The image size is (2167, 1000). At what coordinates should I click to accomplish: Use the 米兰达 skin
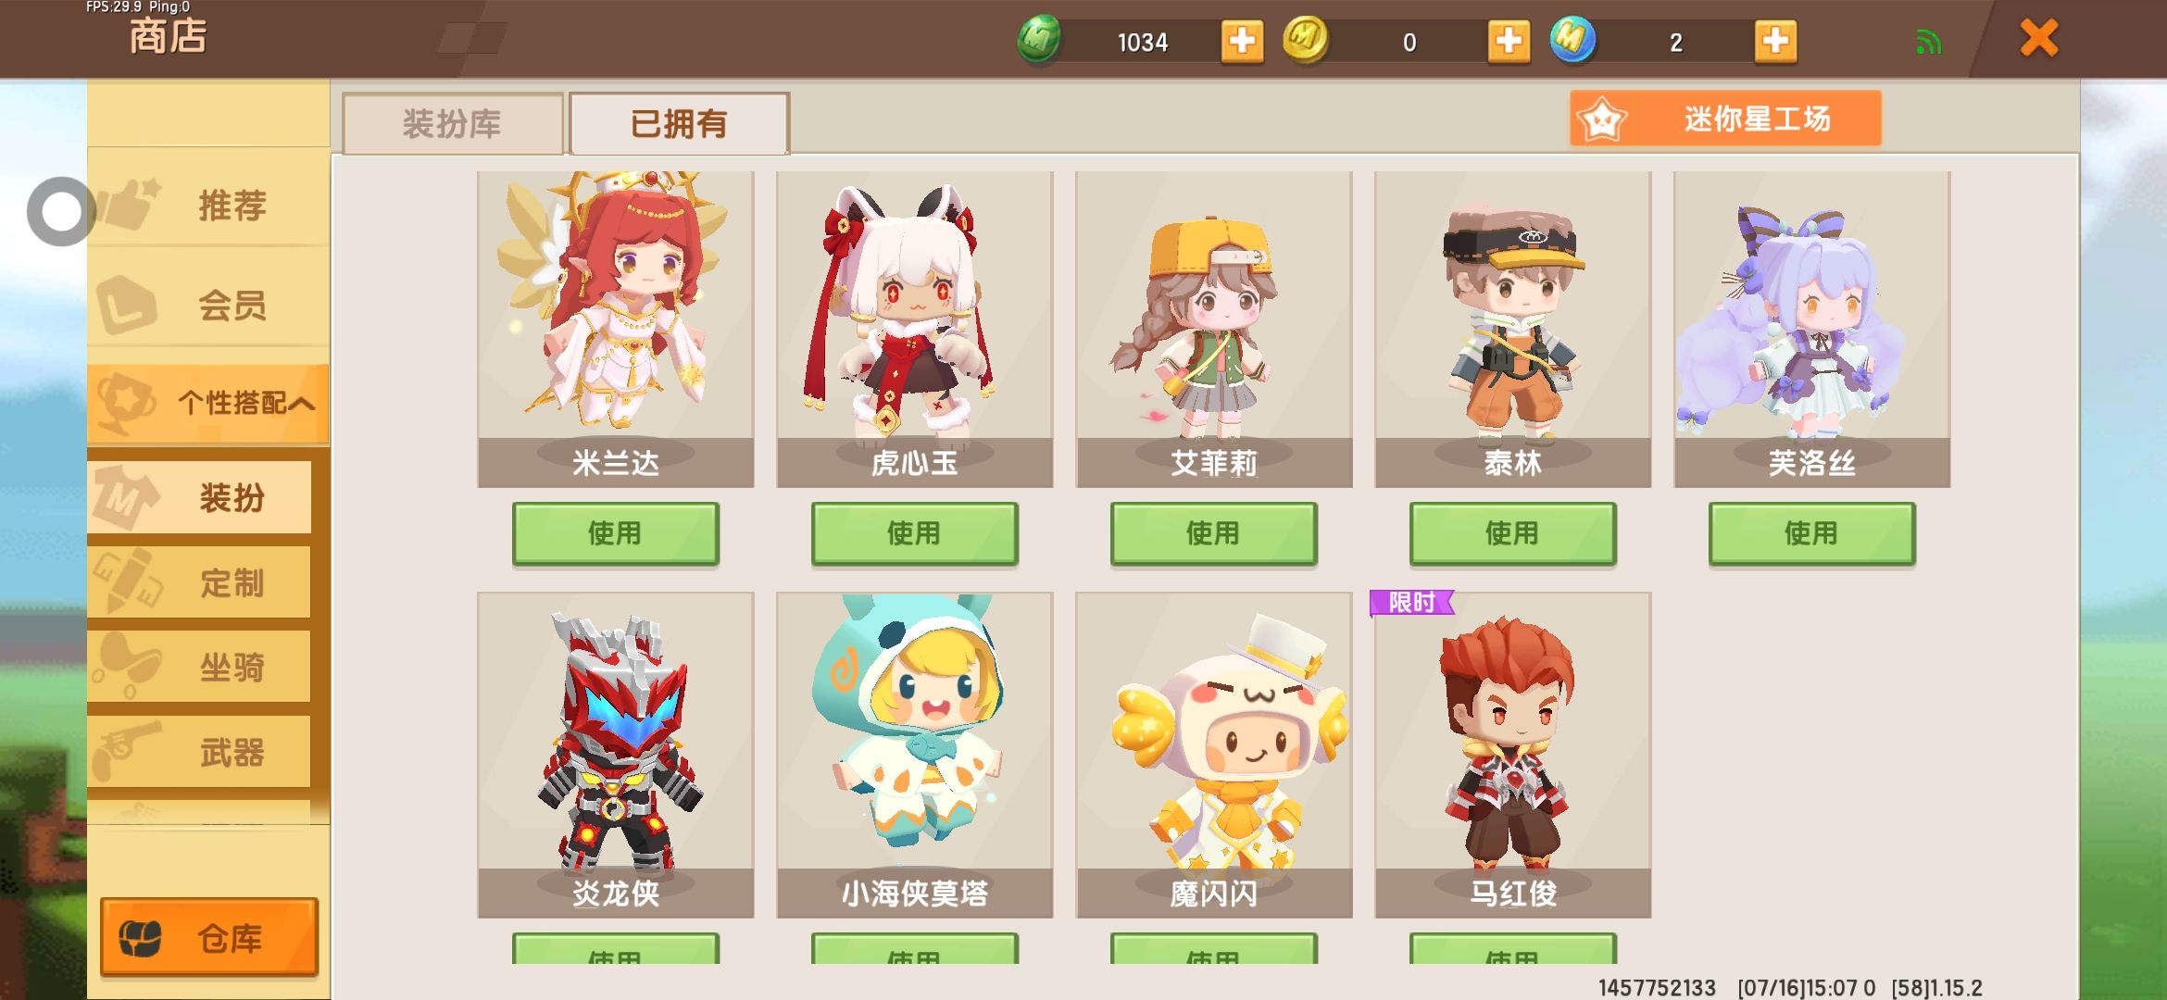tap(616, 533)
